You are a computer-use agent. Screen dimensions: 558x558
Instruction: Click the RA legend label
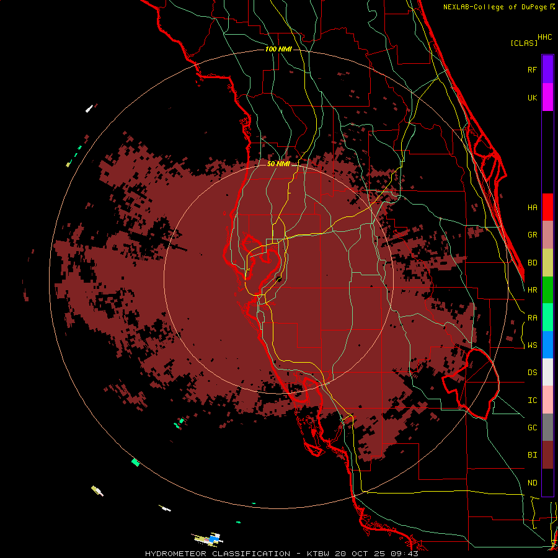[532, 317]
